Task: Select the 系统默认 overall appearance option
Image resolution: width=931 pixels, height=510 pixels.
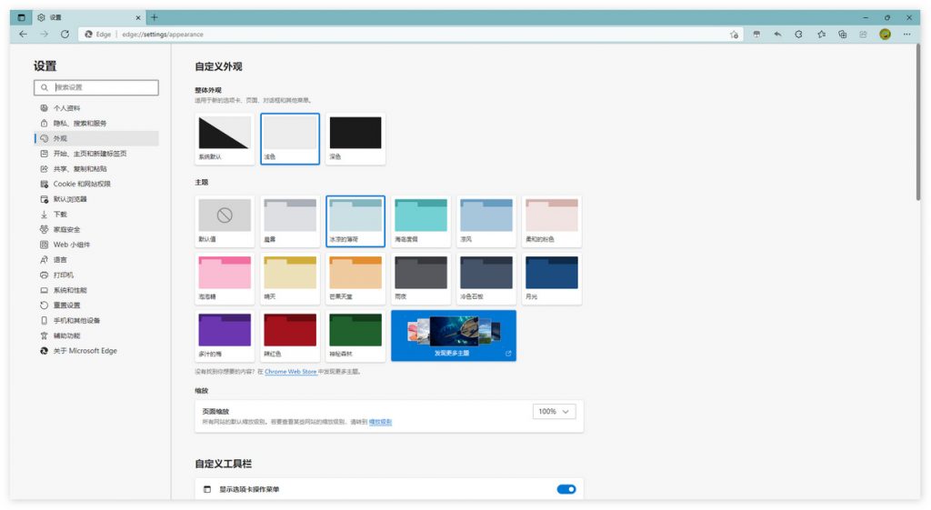Action: (225, 139)
